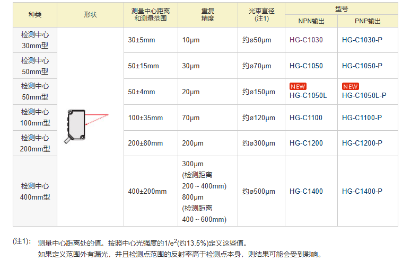
Task: Click the NPN输出 sub-header
Action: click(x=311, y=21)
